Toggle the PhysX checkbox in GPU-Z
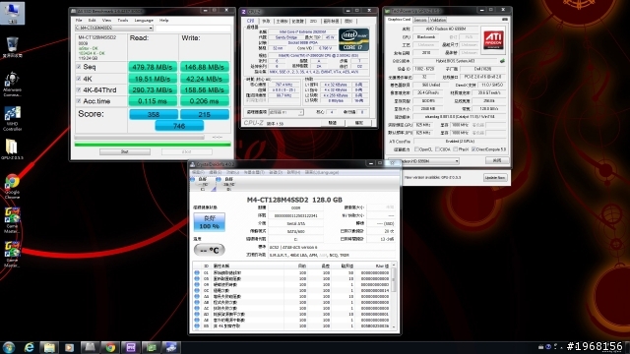630x354 pixels. pos(455,149)
